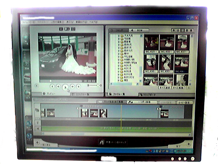Open the ヘルプ menu
This screenshot has height=164, width=218.
point(93,22)
